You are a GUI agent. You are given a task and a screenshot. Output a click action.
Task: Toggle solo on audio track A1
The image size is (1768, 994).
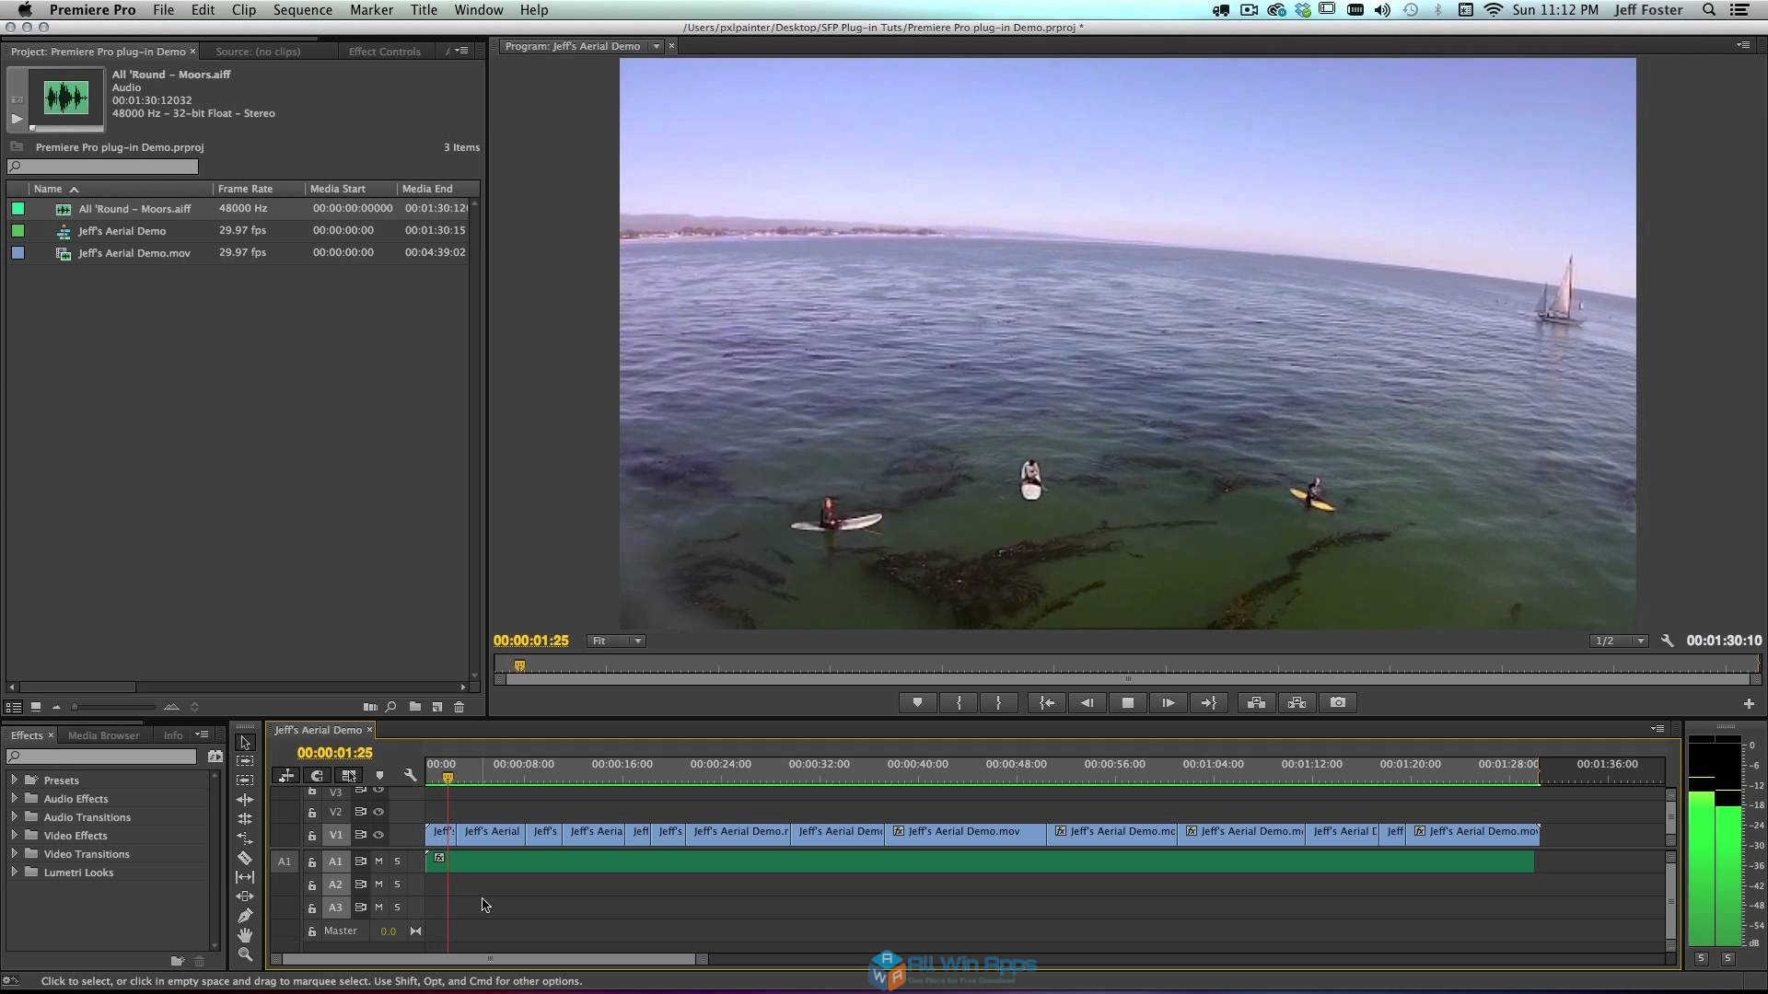click(x=396, y=860)
